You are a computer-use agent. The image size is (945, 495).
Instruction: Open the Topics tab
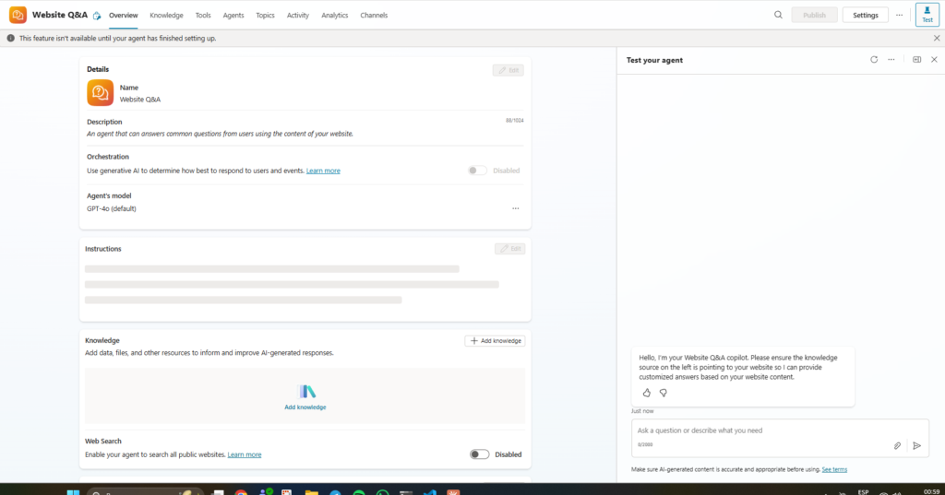click(x=265, y=16)
